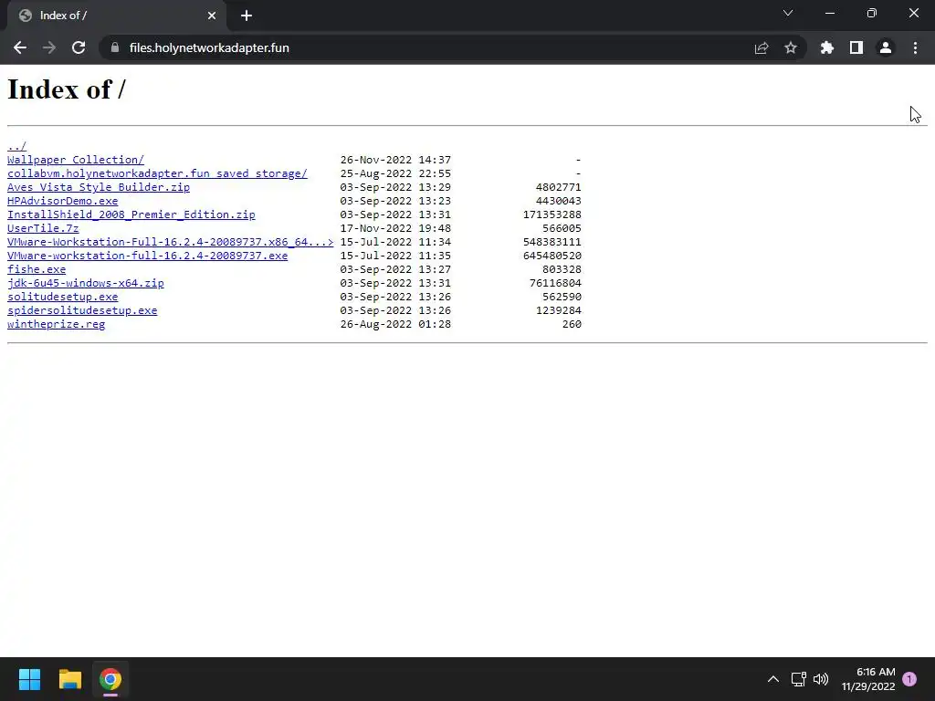Download Aves Vista Style Builder.zip
The width and height of the screenshot is (935, 701).
(99, 187)
